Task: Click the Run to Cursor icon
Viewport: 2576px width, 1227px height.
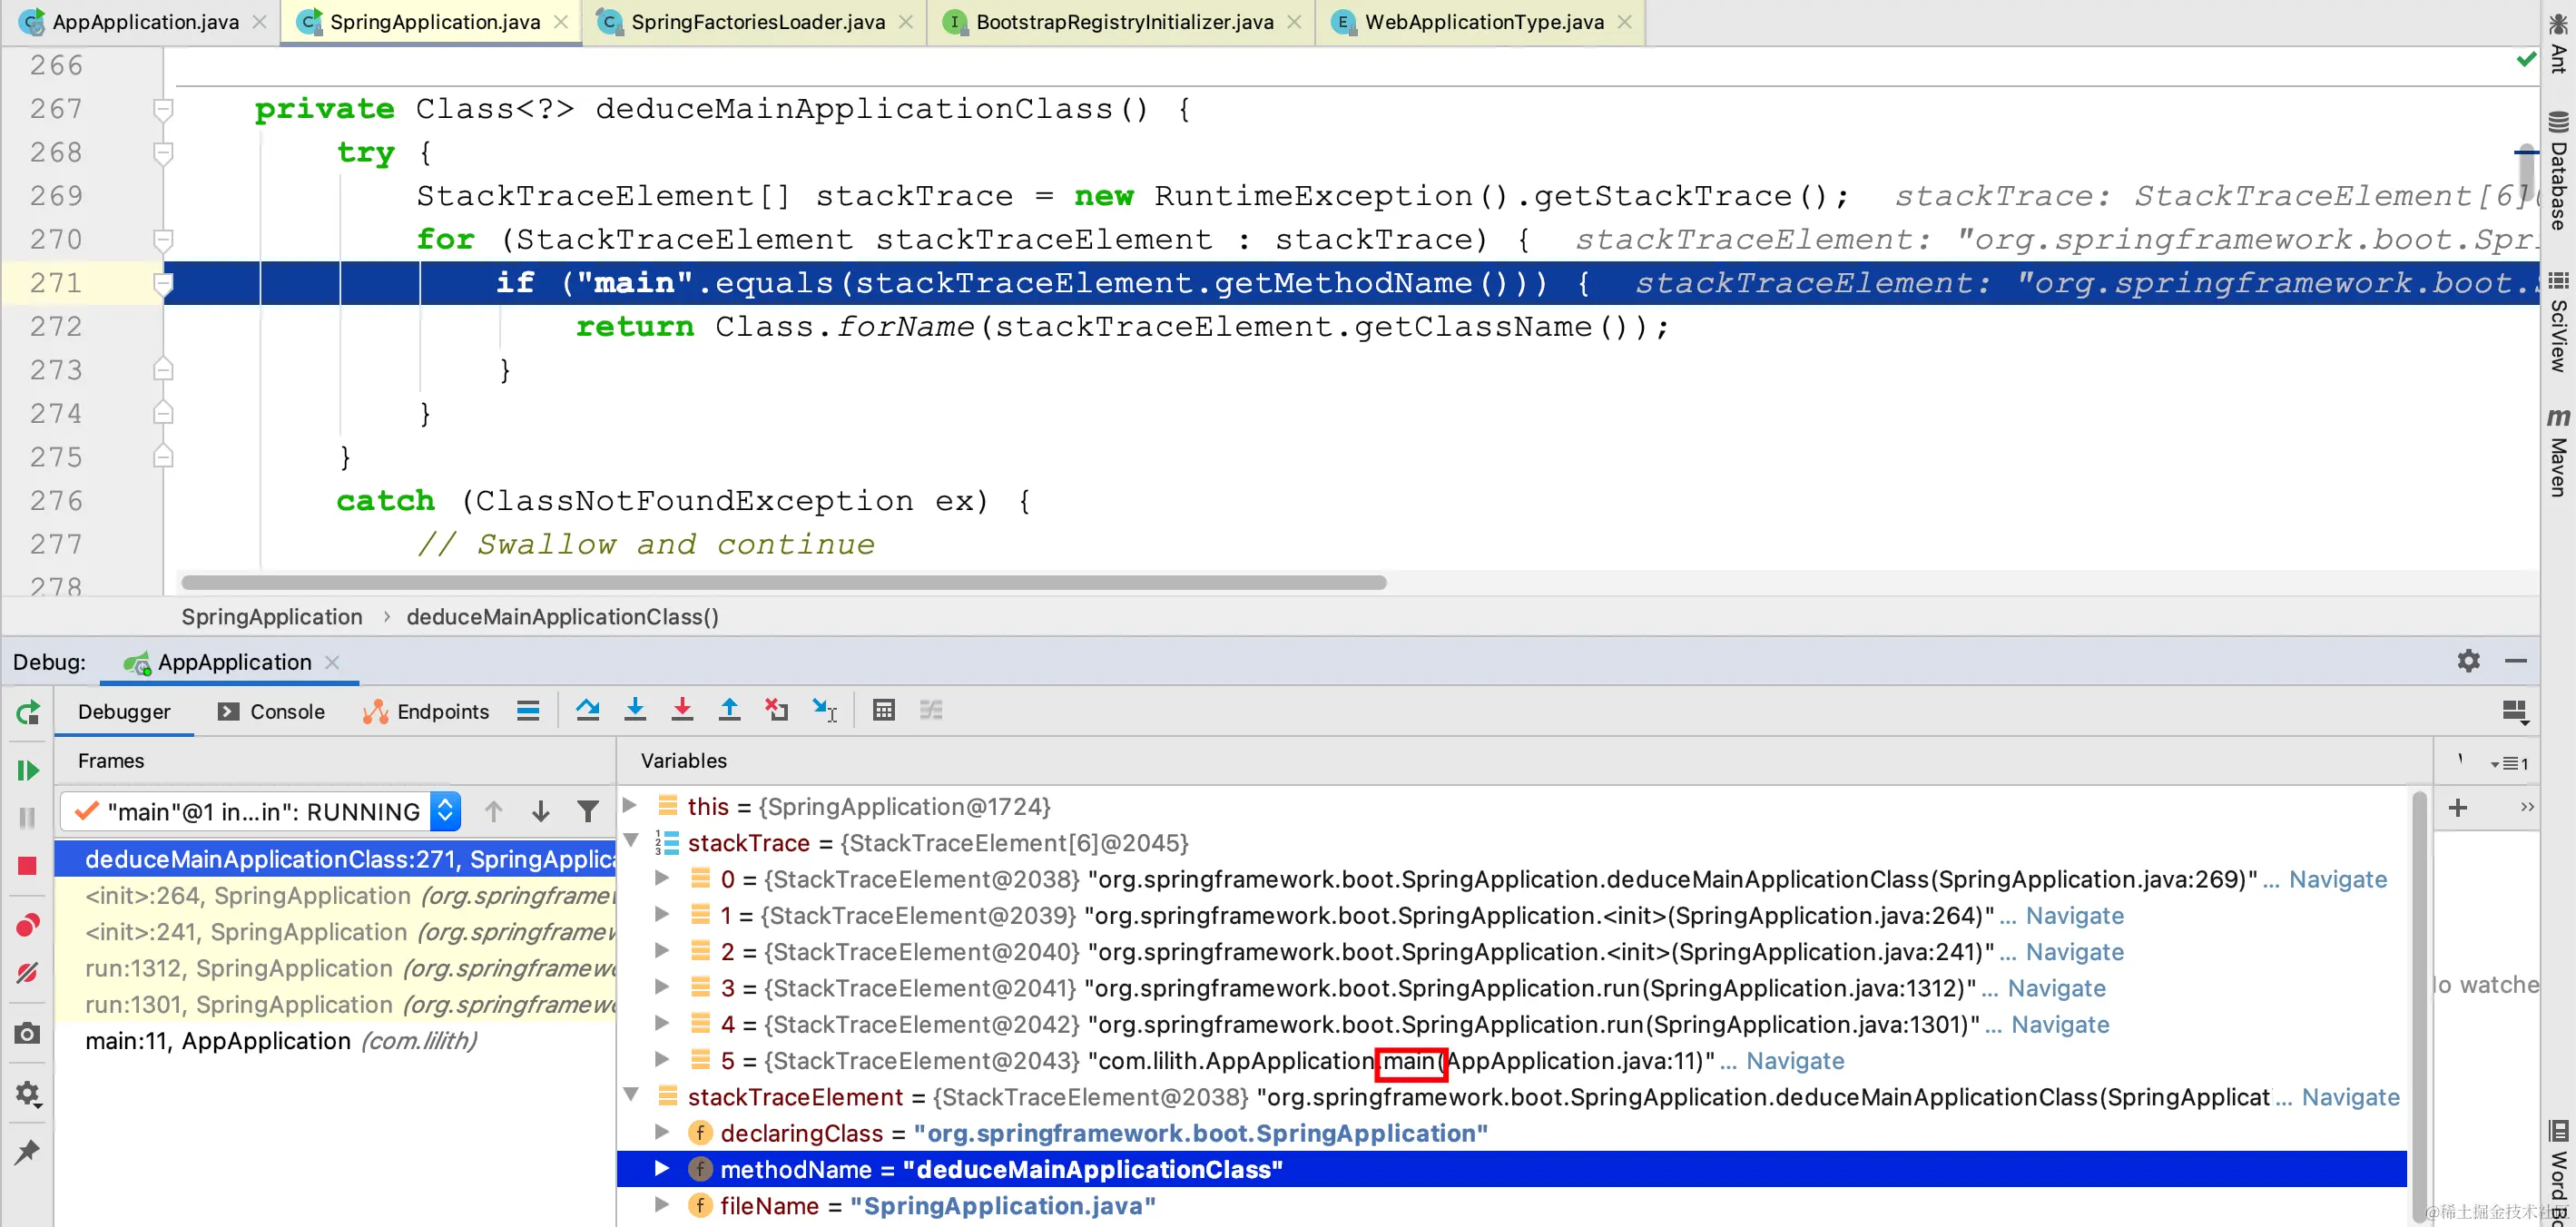Action: click(x=824, y=711)
